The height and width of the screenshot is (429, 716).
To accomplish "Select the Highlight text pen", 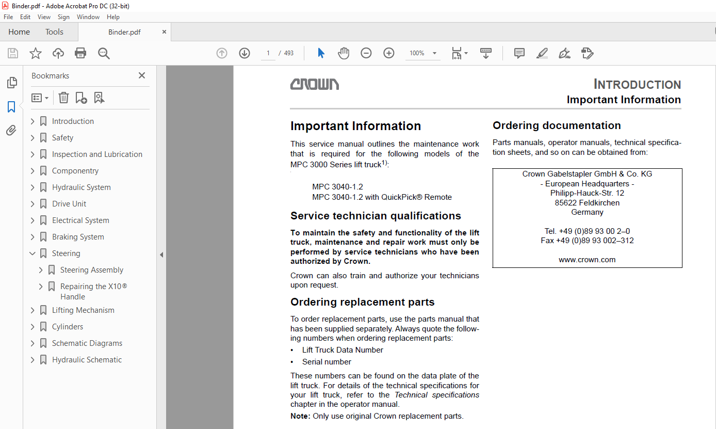I will tap(542, 53).
